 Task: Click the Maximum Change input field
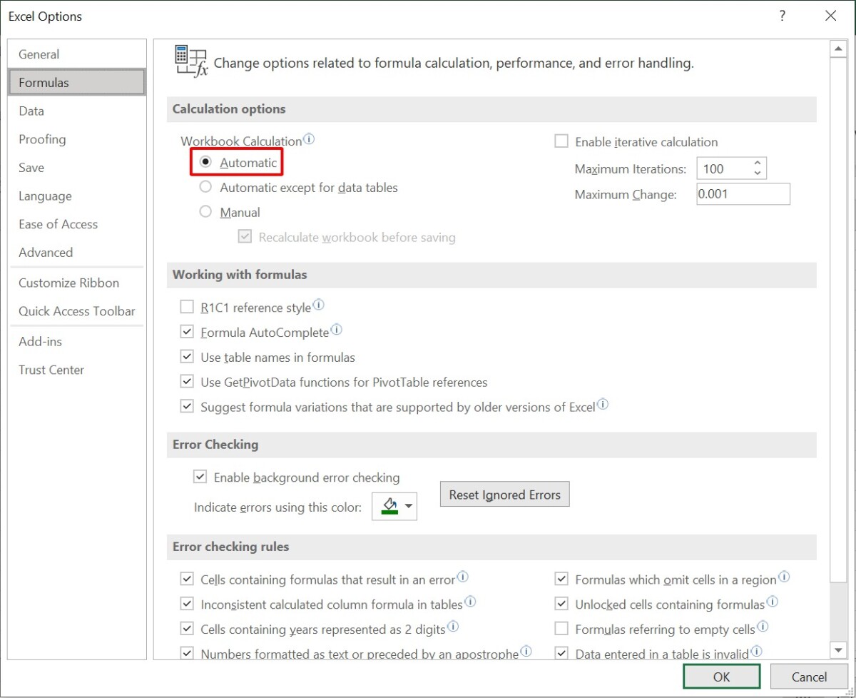tap(743, 194)
